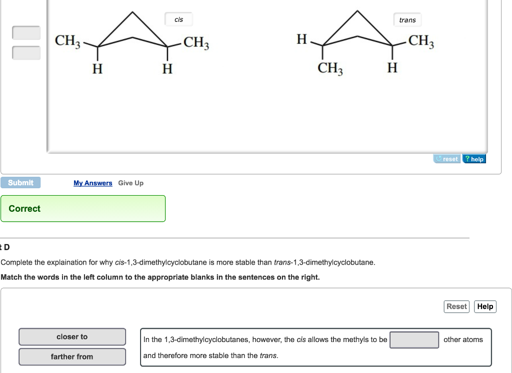
Task: Click left CH3 group of cis molecule
Action: click(67, 41)
